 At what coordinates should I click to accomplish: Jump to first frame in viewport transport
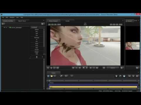coord(73,68)
